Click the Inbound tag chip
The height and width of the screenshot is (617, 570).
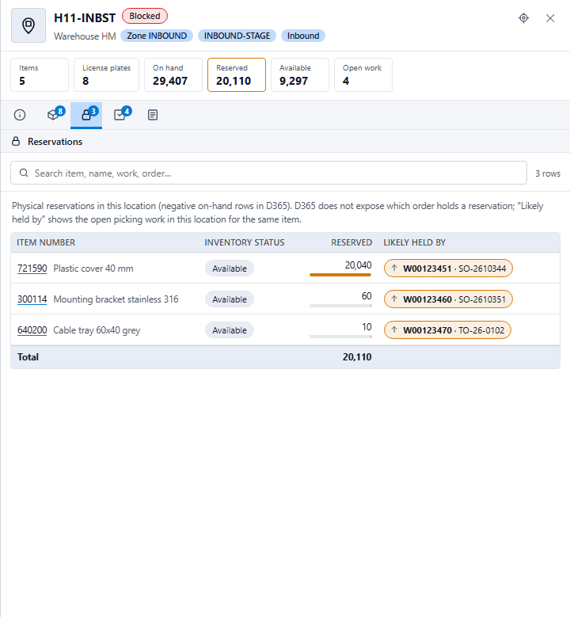[x=303, y=36]
